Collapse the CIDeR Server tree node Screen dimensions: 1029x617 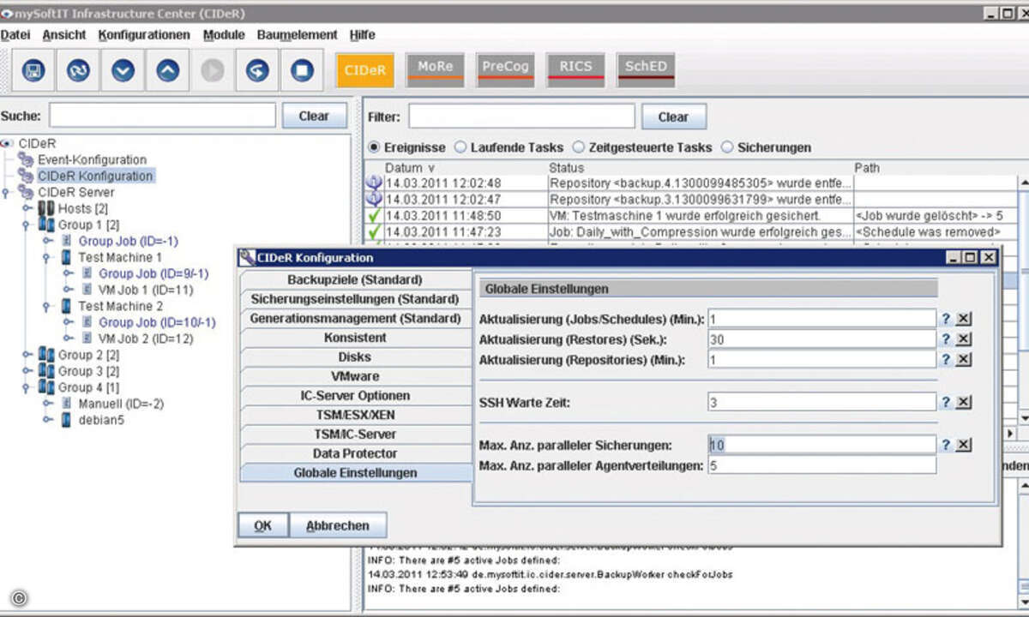6,192
